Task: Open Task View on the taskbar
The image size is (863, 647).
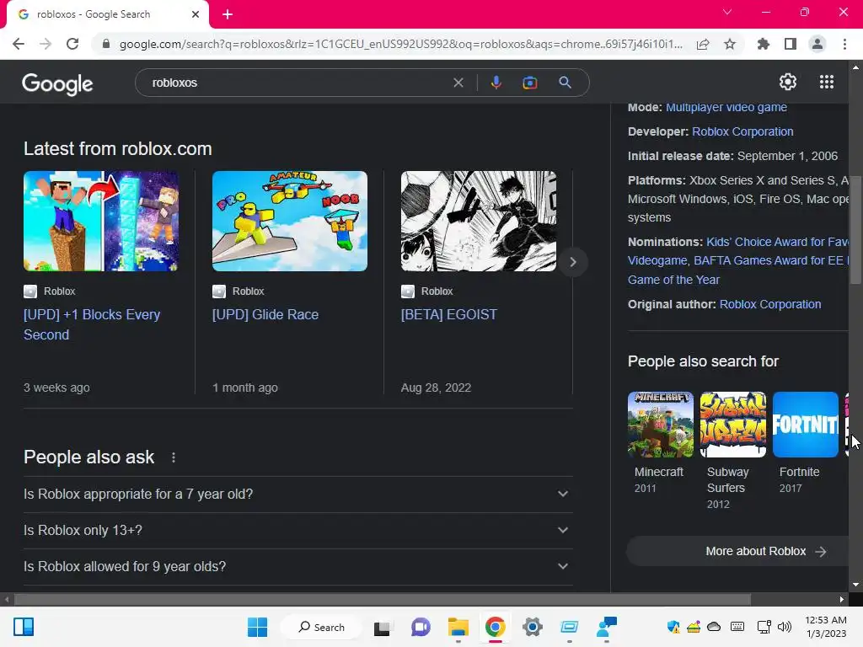Action: point(382,628)
